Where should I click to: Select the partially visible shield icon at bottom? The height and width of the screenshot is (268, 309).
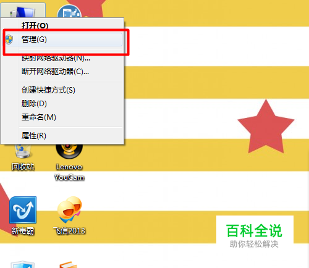click(x=23, y=264)
